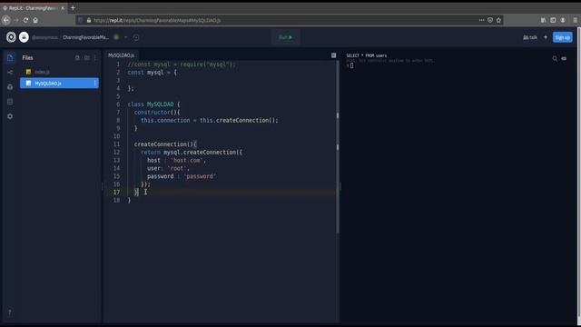The height and width of the screenshot is (327, 581).
Task: Open the repl history clock icon
Action: coord(136,37)
